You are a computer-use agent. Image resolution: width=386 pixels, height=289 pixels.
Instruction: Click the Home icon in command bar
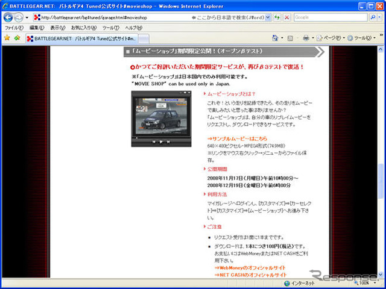275,38
